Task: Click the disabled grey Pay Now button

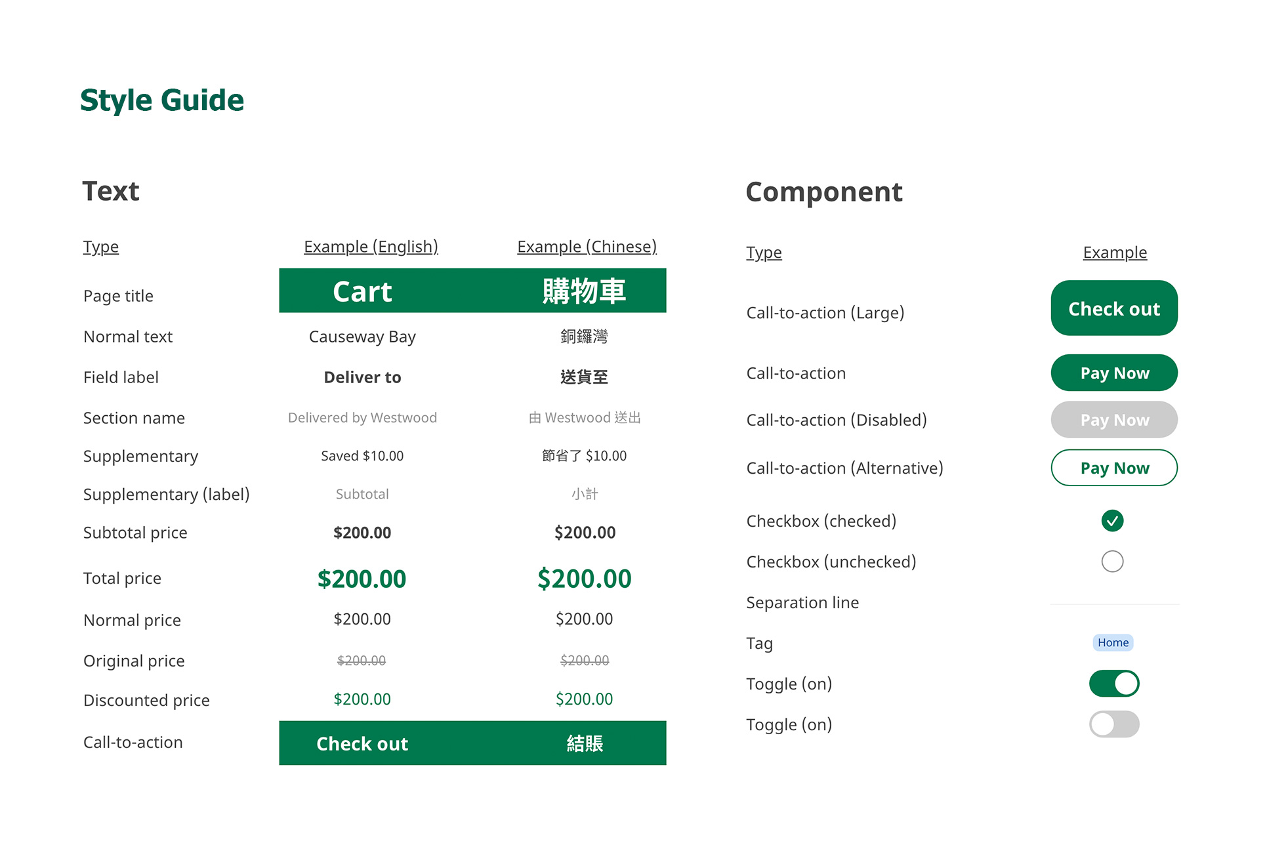Action: tap(1113, 420)
